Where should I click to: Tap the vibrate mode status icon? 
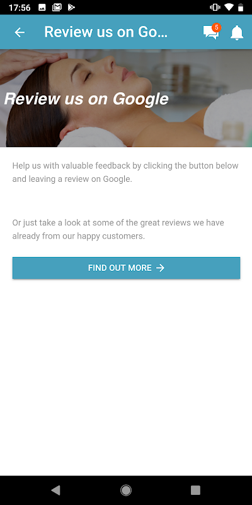coord(214,8)
